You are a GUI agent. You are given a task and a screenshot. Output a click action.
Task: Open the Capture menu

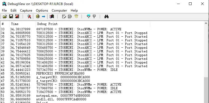[26, 11]
